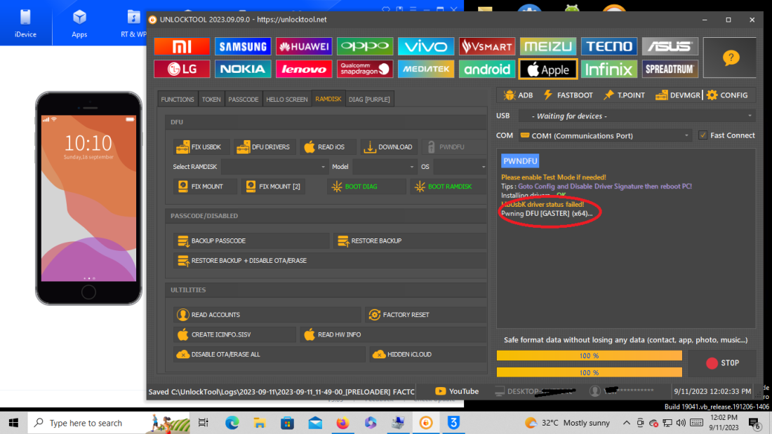Click the DISABLE OTA/ERASE ALL button
Viewport: 772px width, 434px height.
point(269,354)
